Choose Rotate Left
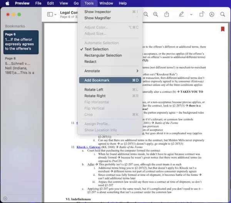 point(110,90)
